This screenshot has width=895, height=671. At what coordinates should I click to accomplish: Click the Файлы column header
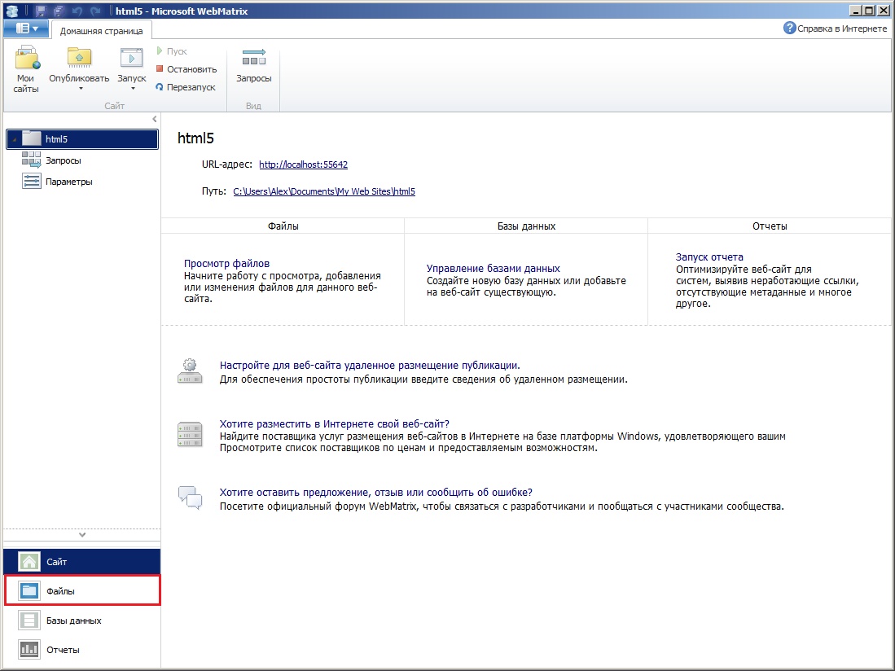point(283,226)
